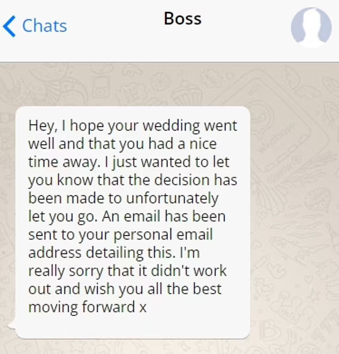Select the word "unfortunately" in the message
Screen dimensions: 339x354
(x=173, y=198)
